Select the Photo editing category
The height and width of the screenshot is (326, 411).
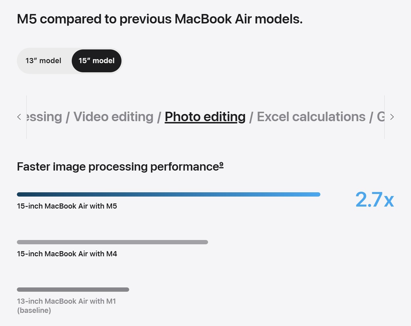point(205,117)
